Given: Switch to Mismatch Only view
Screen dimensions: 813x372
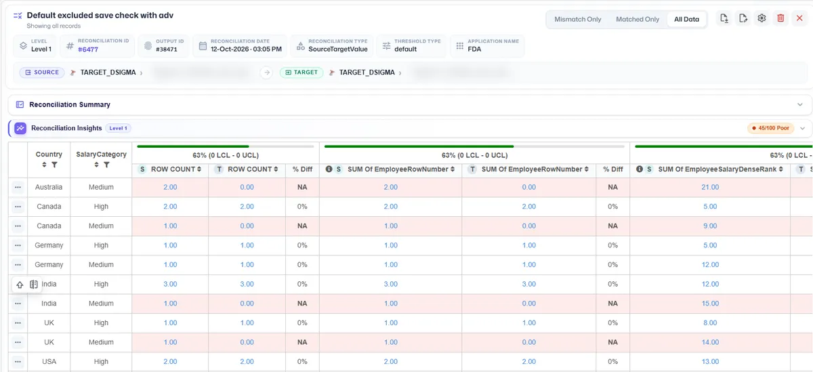Looking at the screenshot, I should point(578,19).
